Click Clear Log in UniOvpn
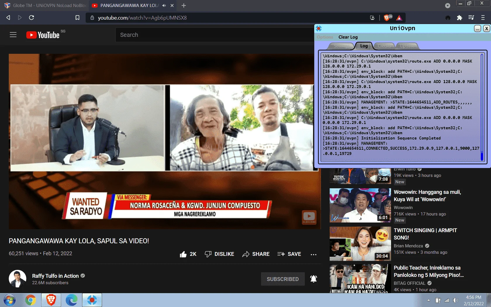The width and height of the screenshot is (491, 307). point(348,37)
